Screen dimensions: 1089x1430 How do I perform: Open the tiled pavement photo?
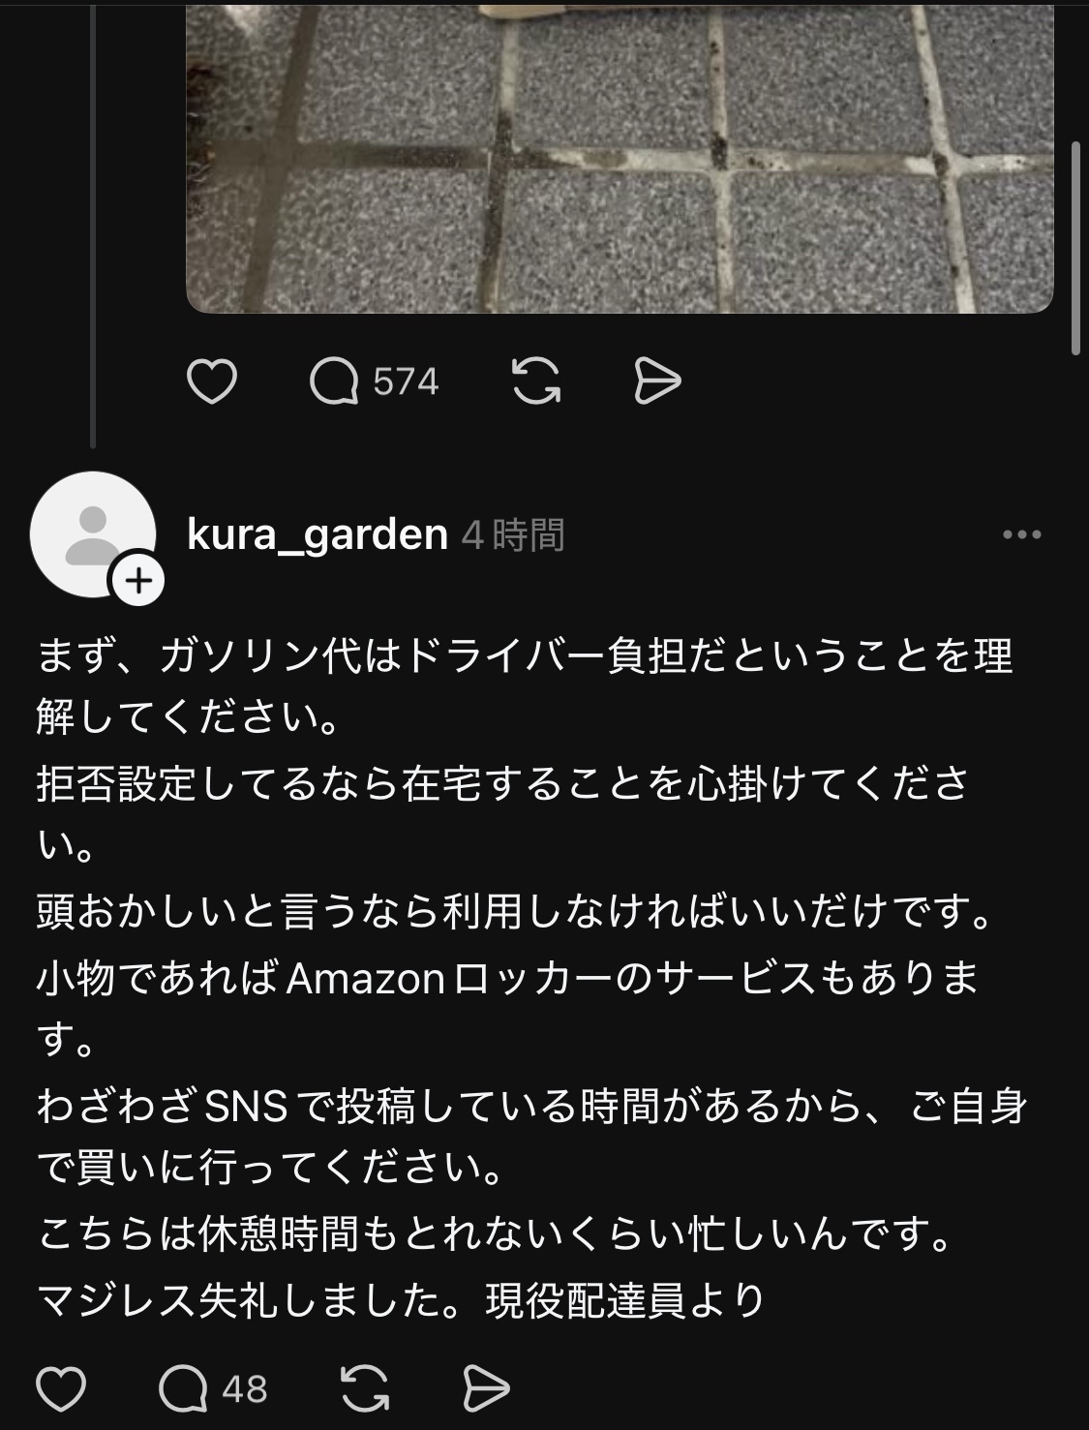tap(620, 157)
